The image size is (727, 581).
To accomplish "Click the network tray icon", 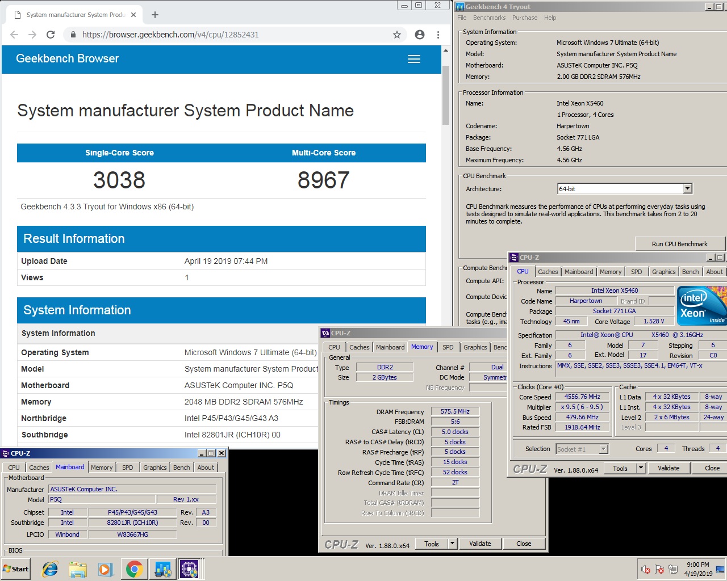I will (673, 569).
